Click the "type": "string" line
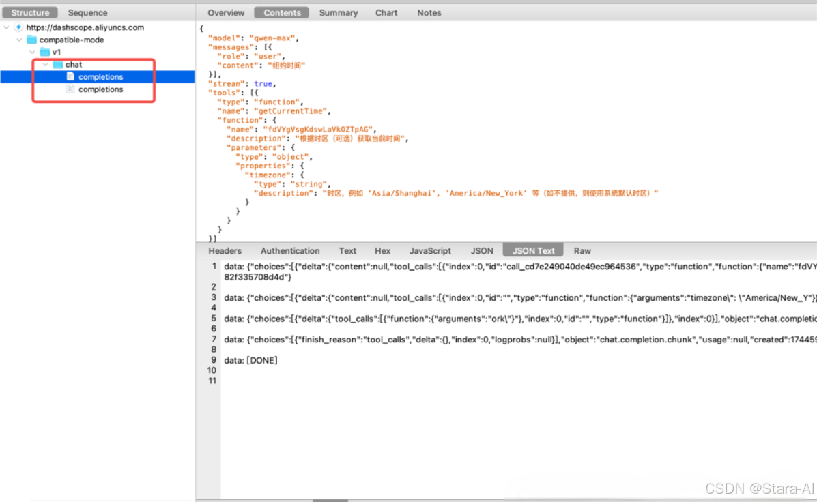 (292, 184)
